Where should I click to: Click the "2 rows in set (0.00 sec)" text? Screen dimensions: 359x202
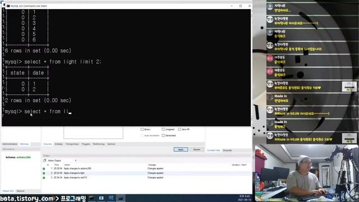coord(38,100)
